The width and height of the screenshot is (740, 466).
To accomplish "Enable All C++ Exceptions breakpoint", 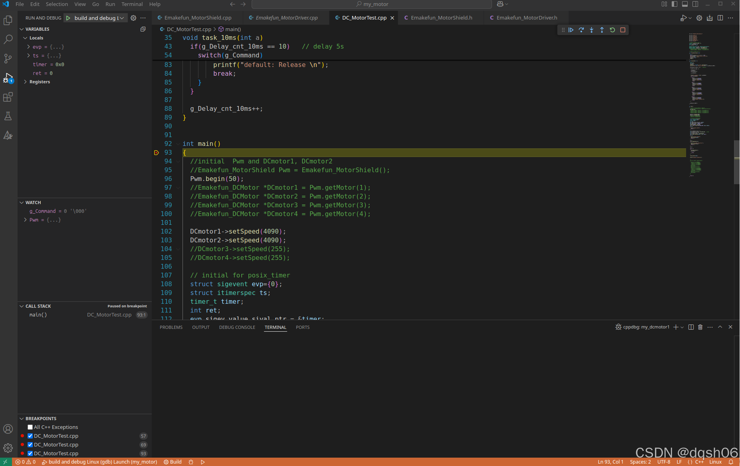I will pyautogui.click(x=30, y=427).
